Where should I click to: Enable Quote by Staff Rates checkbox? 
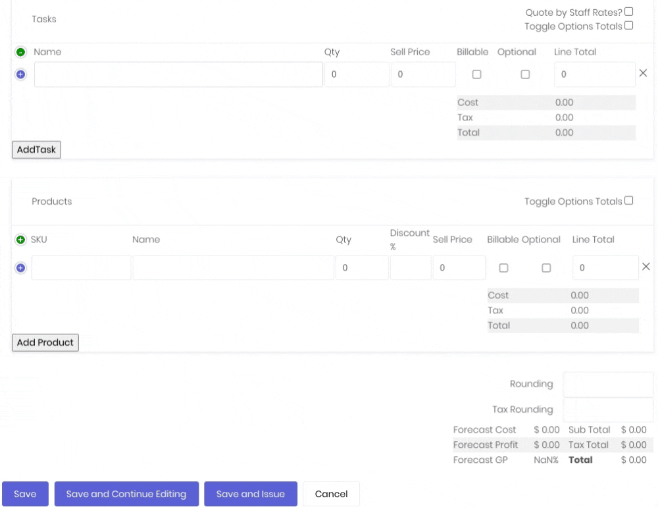(628, 12)
